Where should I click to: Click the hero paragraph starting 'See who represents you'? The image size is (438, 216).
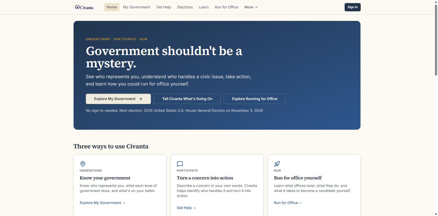click(x=168, y=80)
